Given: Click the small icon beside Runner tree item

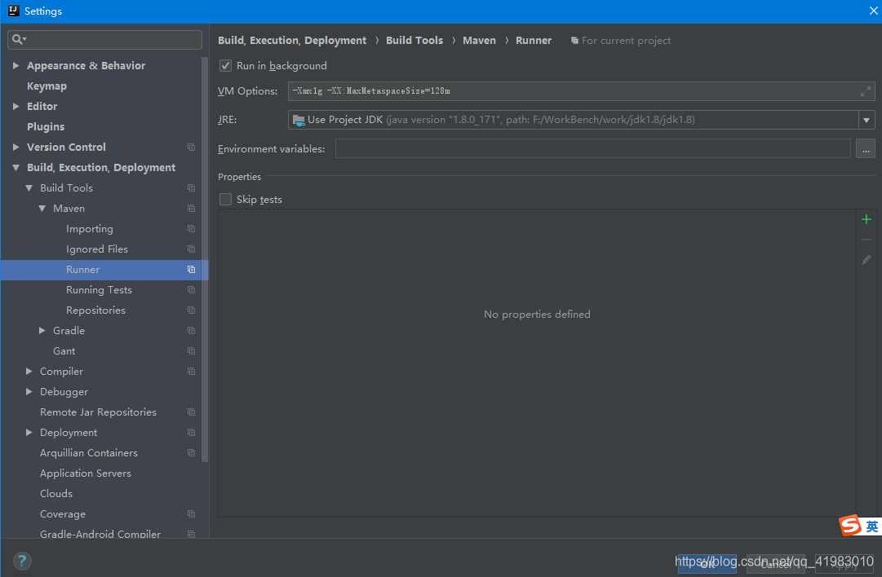Looking at the screenshot, I should tap(191, 269).
